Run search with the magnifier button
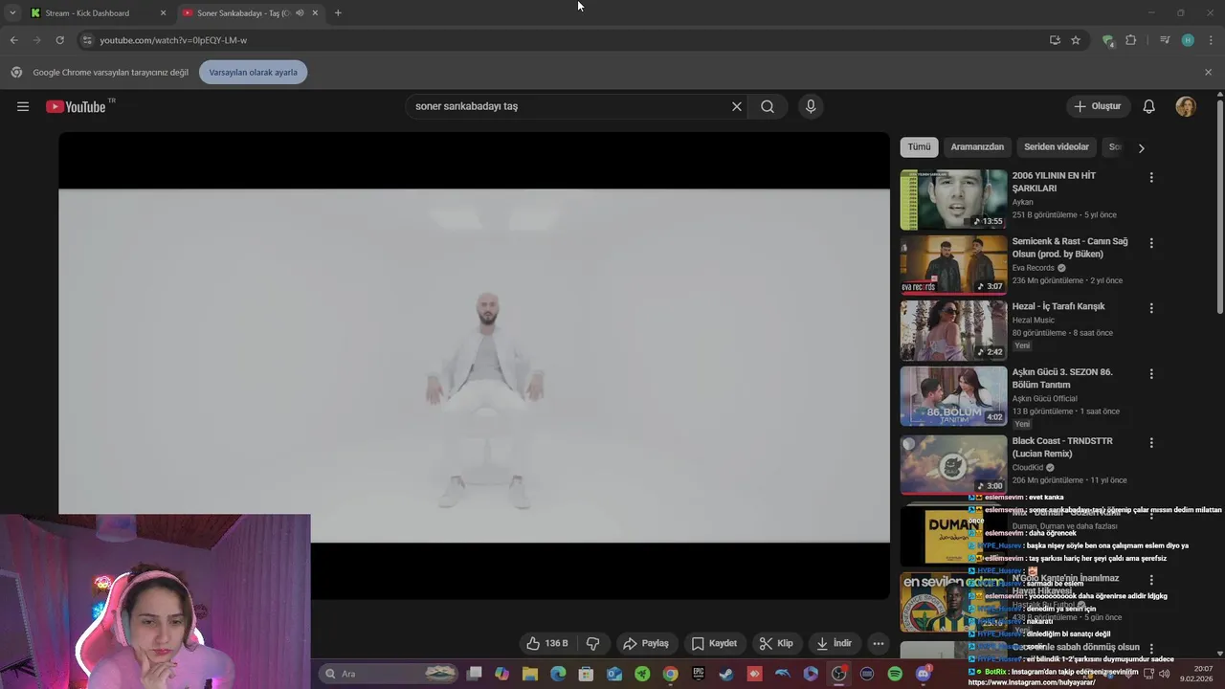The height and width of the screenshot is (689, 1225). tap(768, 106)
